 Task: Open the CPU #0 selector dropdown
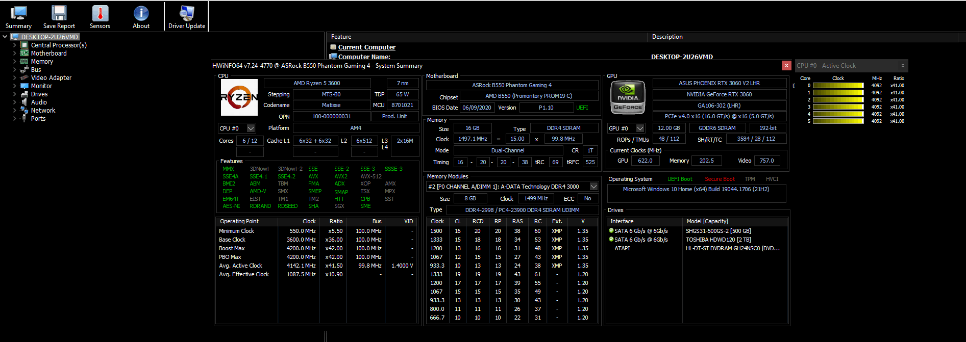tap(251, 128)
